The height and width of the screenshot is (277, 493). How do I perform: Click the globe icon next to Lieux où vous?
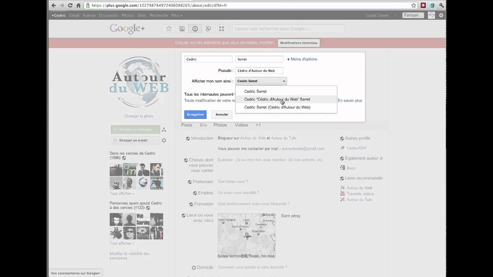pos(184,215)
